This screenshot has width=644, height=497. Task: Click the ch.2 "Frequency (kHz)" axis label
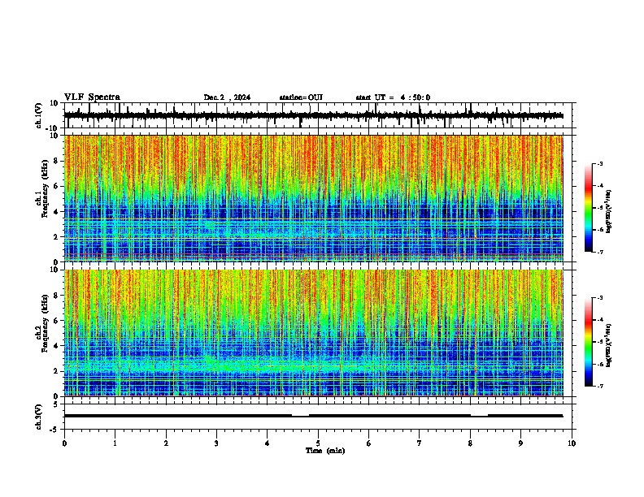[44, 323]
